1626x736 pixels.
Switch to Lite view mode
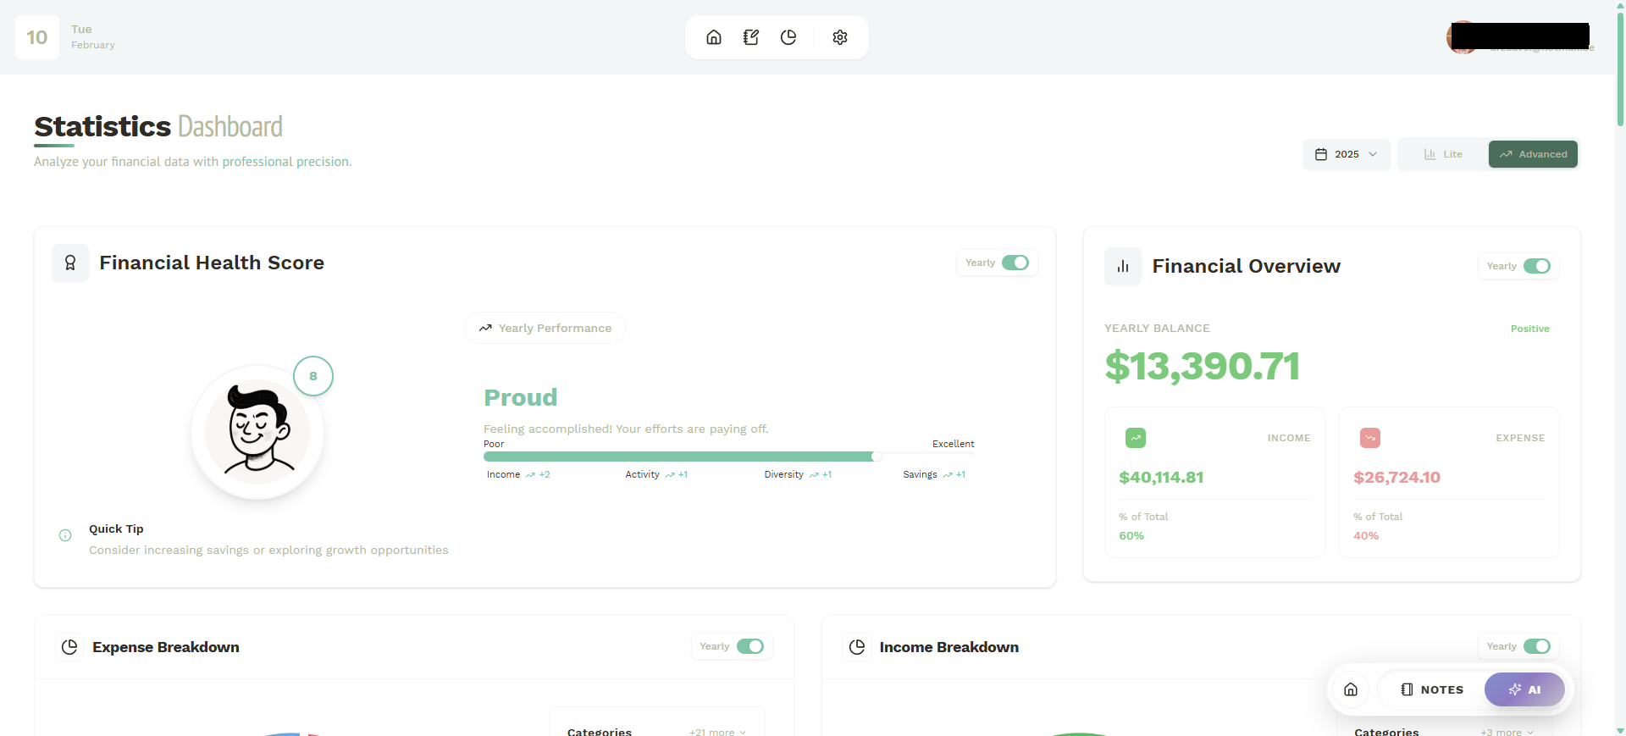point(1444,154)
